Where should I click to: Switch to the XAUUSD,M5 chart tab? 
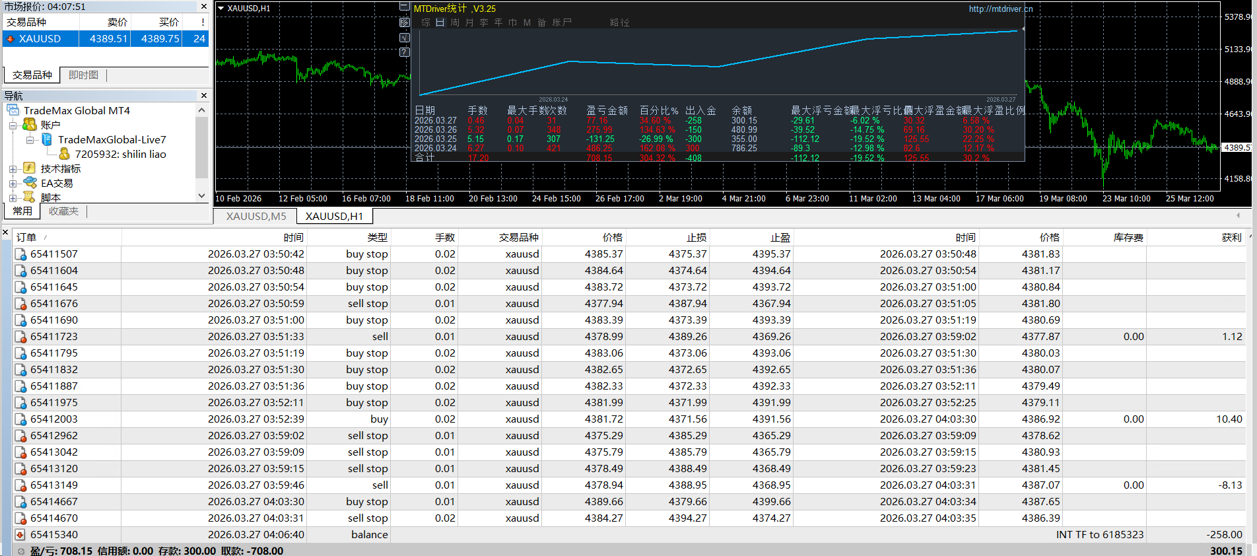point(256,217)
